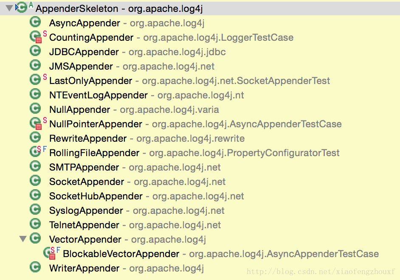Click the NullPointerAppender private class icon
Viewport: 400px width, 280px height.
pyautogui.click(x=35, y=124)
